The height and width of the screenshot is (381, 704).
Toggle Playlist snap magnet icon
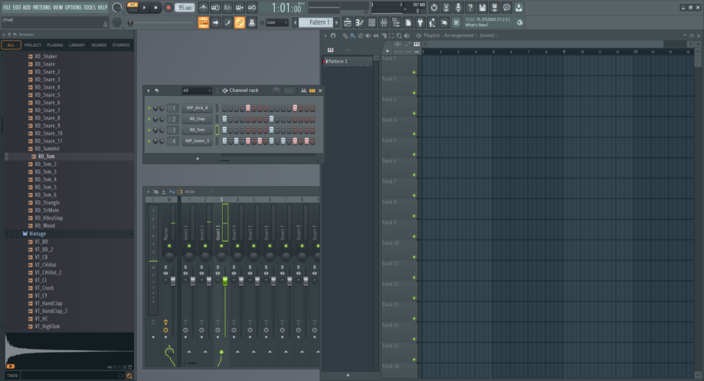(x=333, y=36)
